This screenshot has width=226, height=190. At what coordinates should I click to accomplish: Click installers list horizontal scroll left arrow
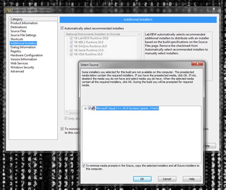[67, 112]
